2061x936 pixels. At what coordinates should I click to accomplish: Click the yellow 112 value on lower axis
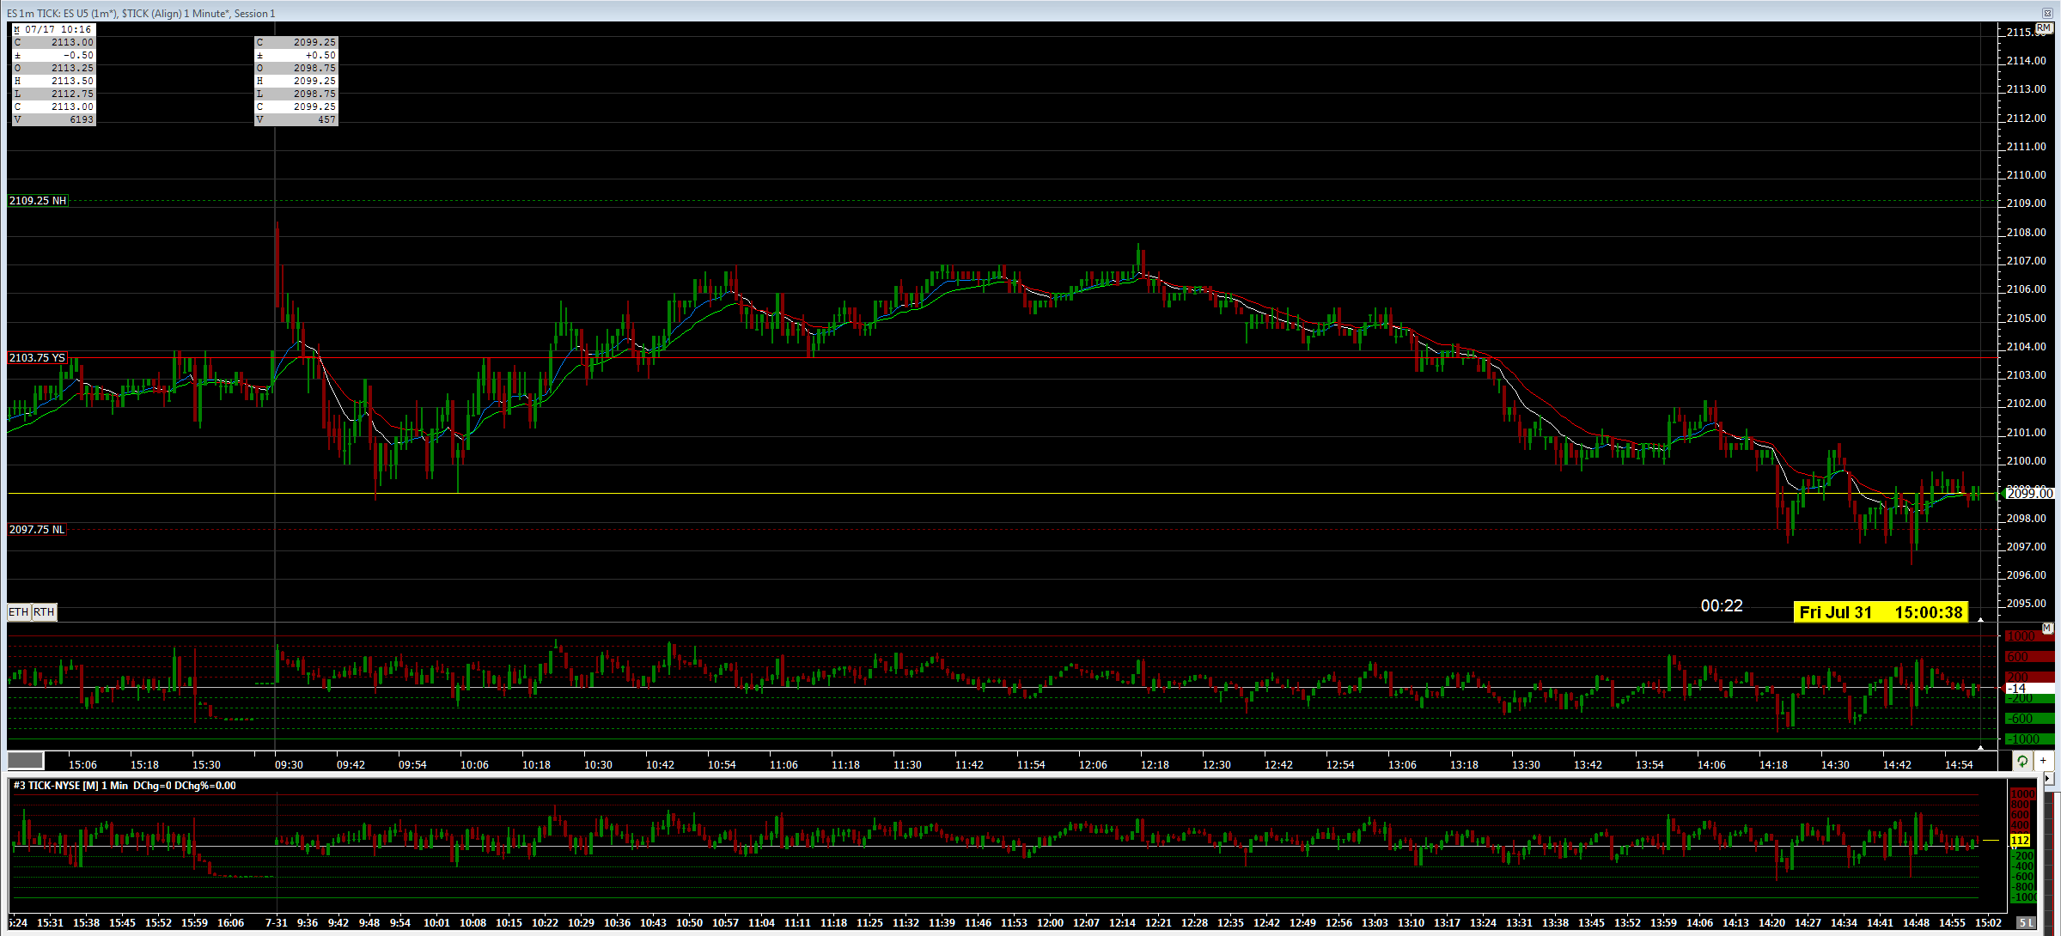pos(2020,840)
